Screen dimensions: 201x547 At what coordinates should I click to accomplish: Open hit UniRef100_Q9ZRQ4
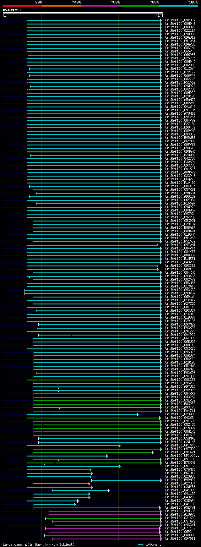coord(180,214)
